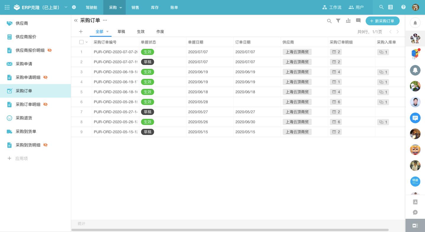Open the 销售 menu in the top bar

pos(135,7)
